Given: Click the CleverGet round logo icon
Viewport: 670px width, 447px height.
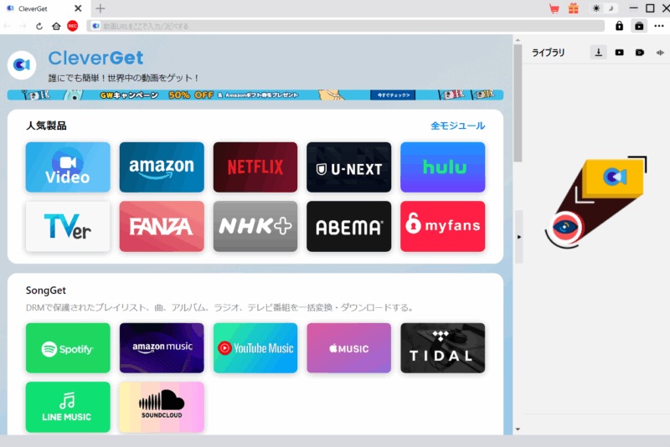Looking at the screenshot, I should tap(22, 65).
